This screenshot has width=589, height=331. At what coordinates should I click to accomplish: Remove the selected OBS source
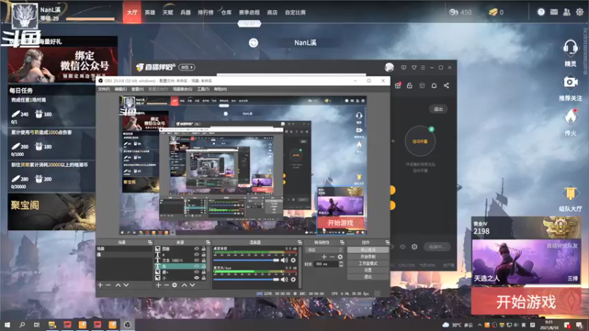click(x=166, y=285)
